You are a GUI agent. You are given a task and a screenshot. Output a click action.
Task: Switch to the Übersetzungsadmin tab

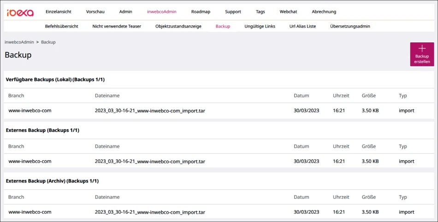click(350, 26)
